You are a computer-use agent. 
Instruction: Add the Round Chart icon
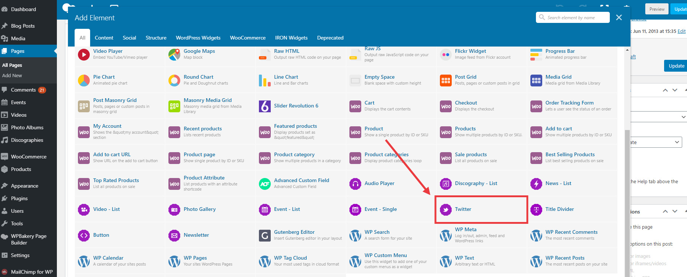tap(174, 81)
